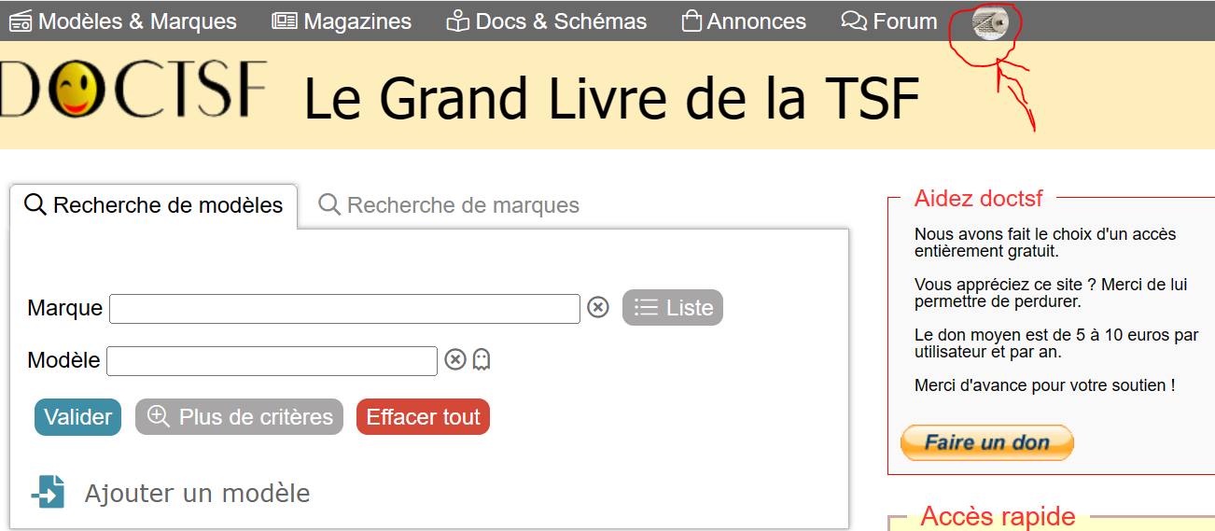Open the Modèles & Marques menu
The height and width of the screenshot is (531, 1215).
click(123, 21)
